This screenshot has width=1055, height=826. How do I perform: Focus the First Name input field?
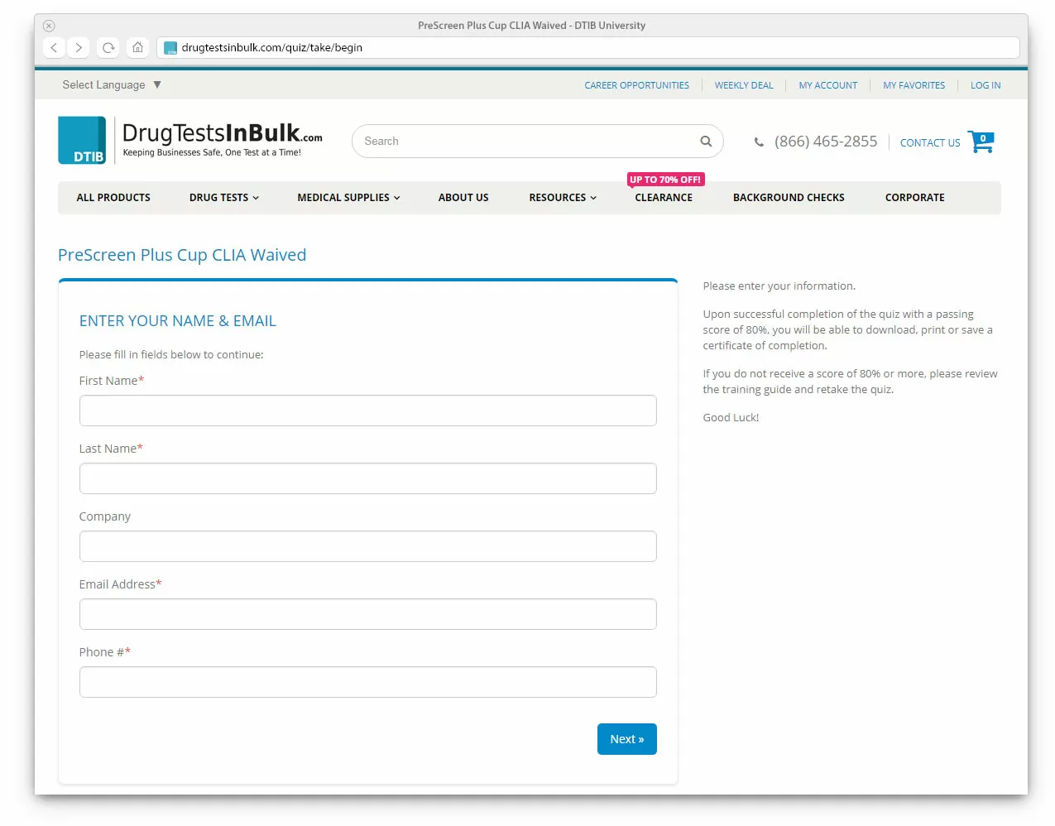(x=368, y=411)
